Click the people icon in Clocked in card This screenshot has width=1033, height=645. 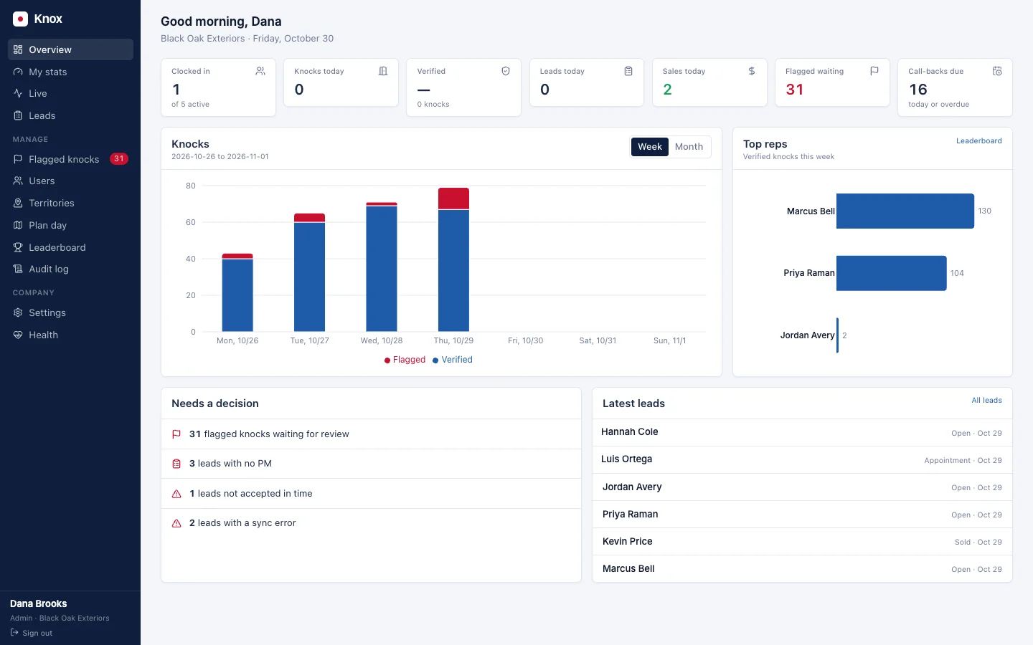tap(260, 71)
